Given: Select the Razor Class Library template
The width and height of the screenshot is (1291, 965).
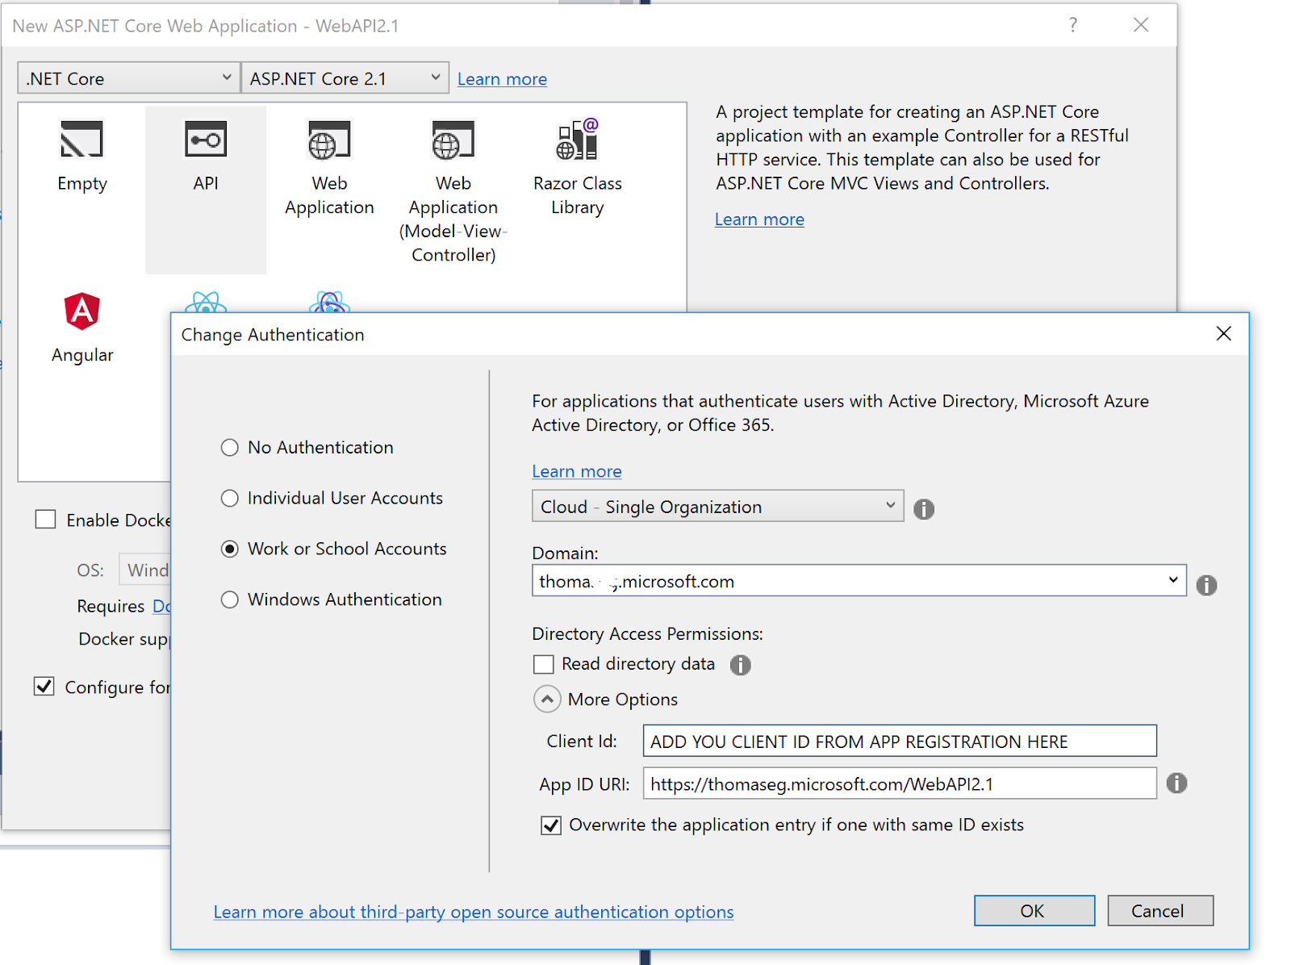Looking at the screenshot, I should 577,167.
